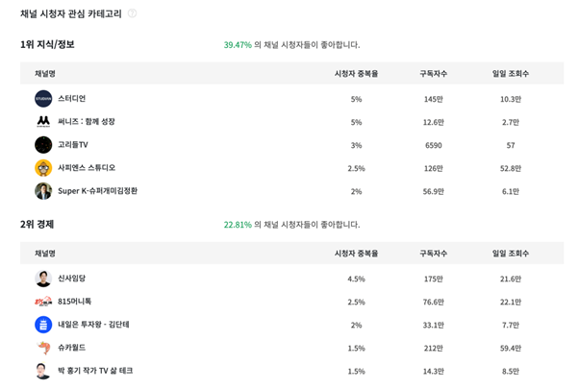
Task: Click the info icon beside 채널 시청자 관심 카테고리
Action: [132, 13]
